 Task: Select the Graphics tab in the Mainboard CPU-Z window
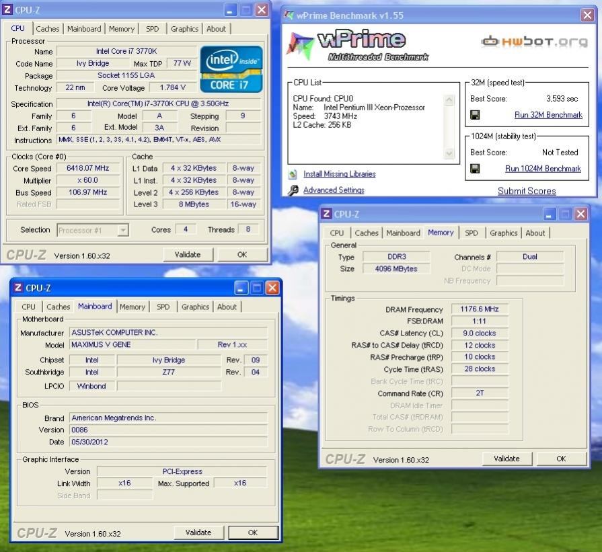[x=196, y=307]
